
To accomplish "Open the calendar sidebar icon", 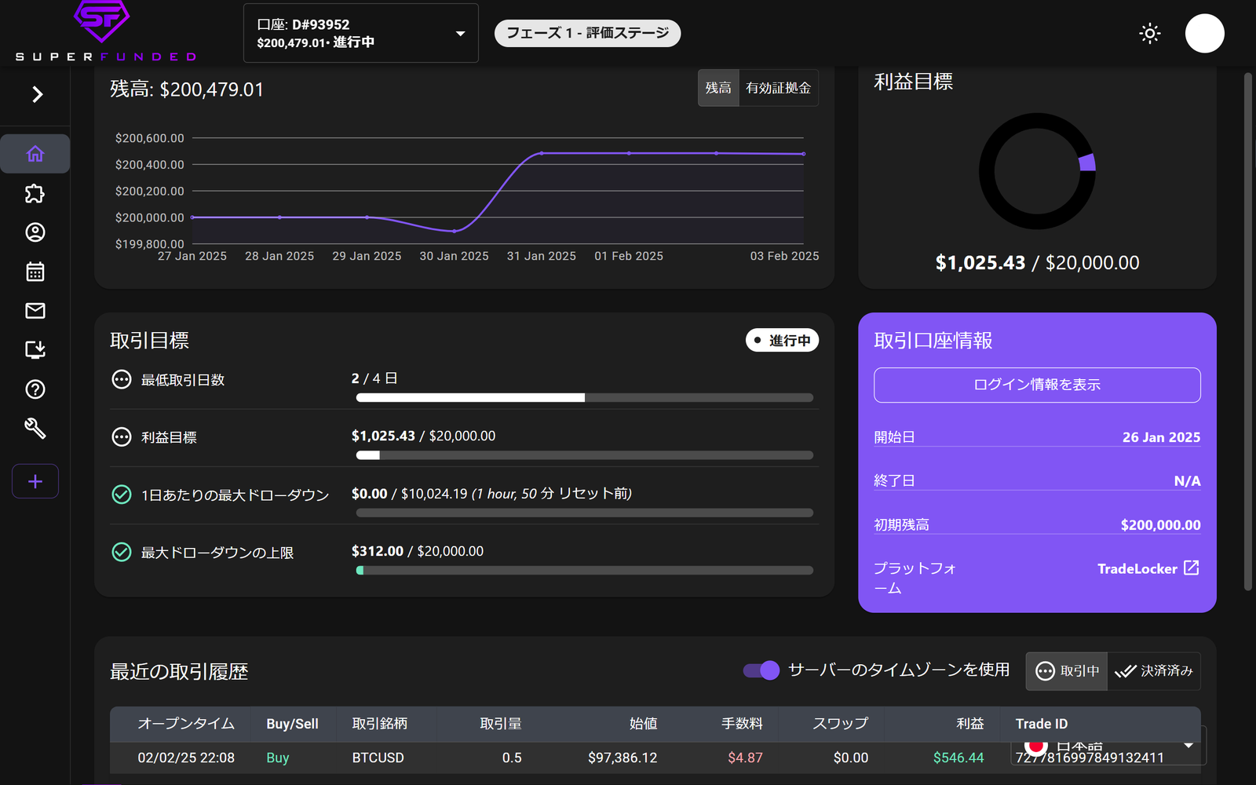I will pyautogui.click(x=35, y=272).
